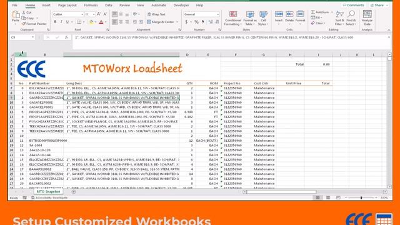Screen dimensions: 400x225
Task: Click the Cut scissors icon
Action: coord(24,12)
